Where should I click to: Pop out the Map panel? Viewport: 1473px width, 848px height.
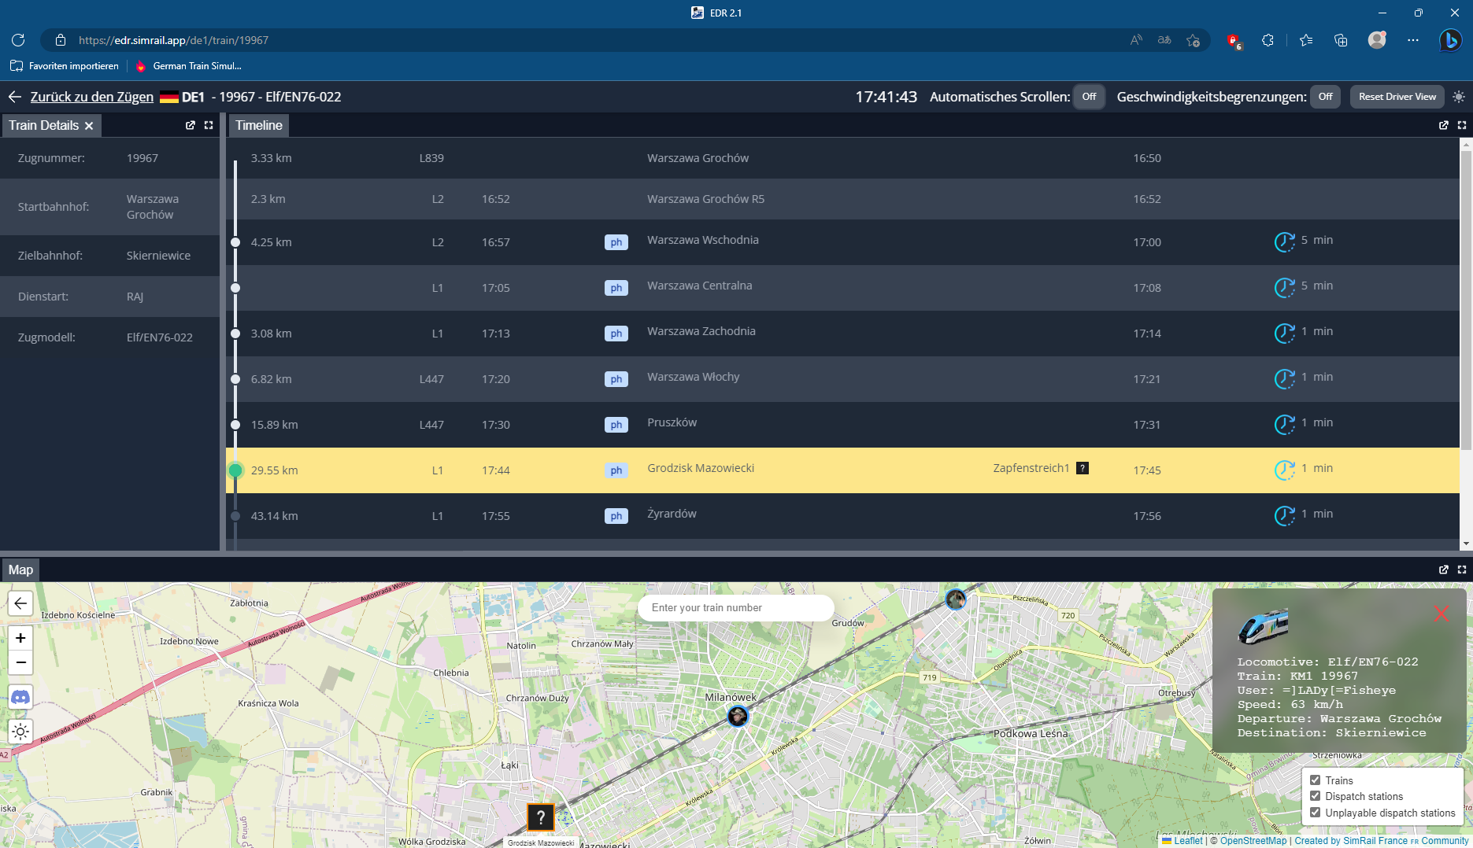tap(1444, 570)
